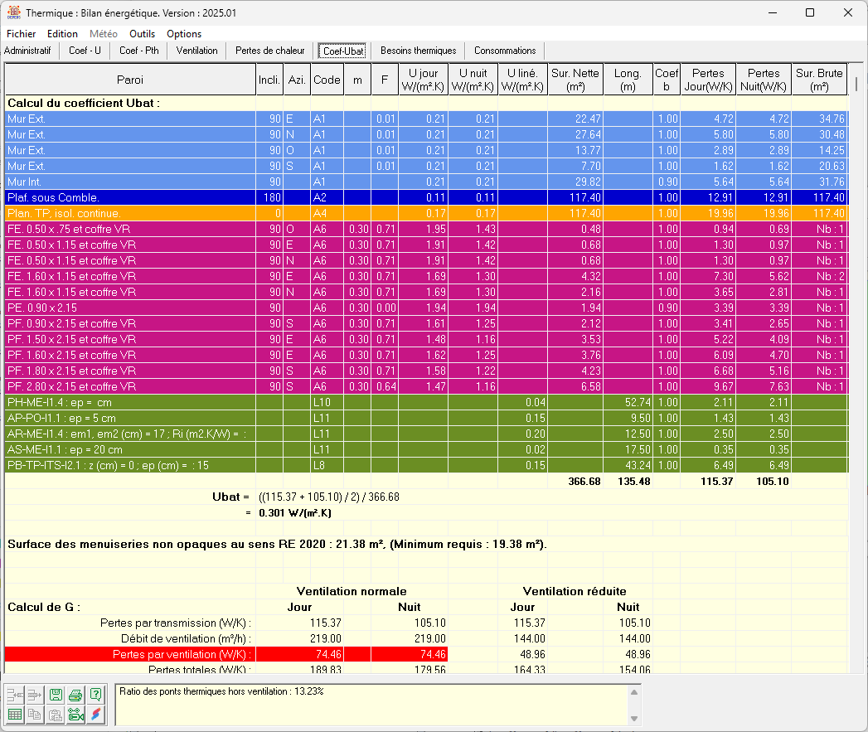Click the export data arrow icon
Image resolution: width=868 pixels, height=732 pixels.
pyautogui.click(x=34, y=695)
